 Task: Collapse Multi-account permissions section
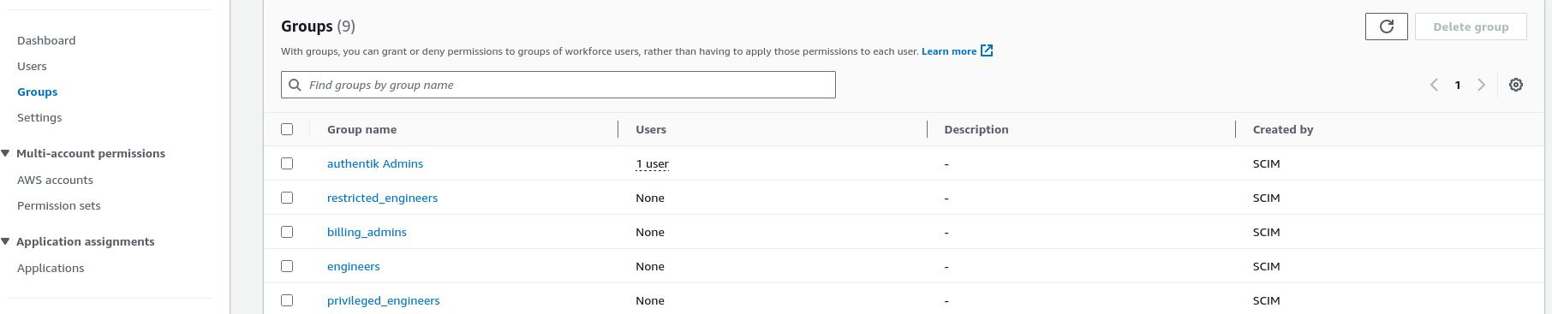pyautogui.click(x=5, y=153)
